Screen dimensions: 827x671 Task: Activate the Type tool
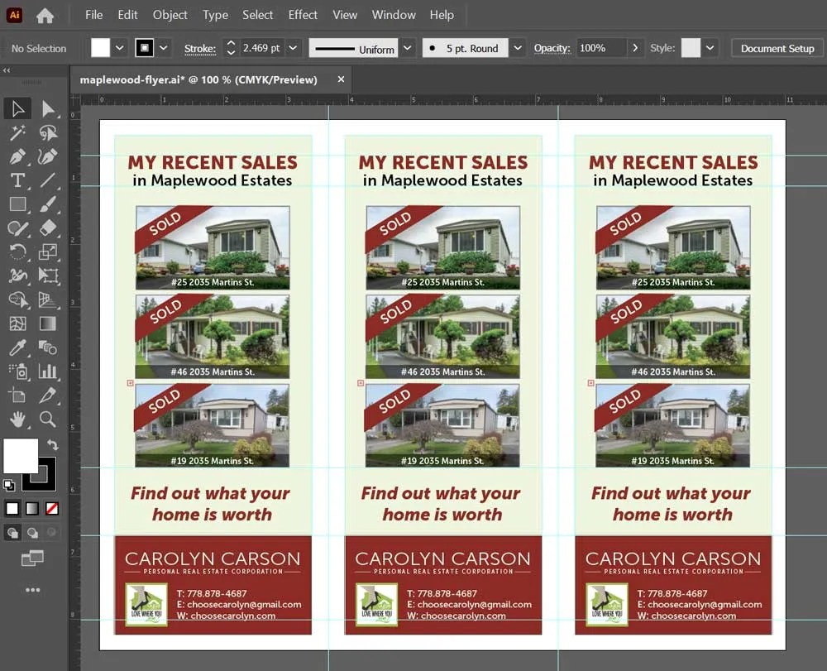tap(17, 180)
